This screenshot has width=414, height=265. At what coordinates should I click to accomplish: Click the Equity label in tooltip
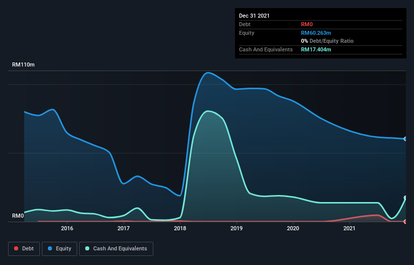point(247,33)
